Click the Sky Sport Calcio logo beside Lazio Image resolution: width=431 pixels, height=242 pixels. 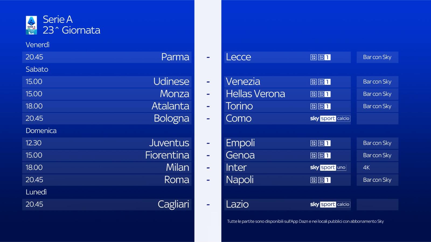coord(330,204)
